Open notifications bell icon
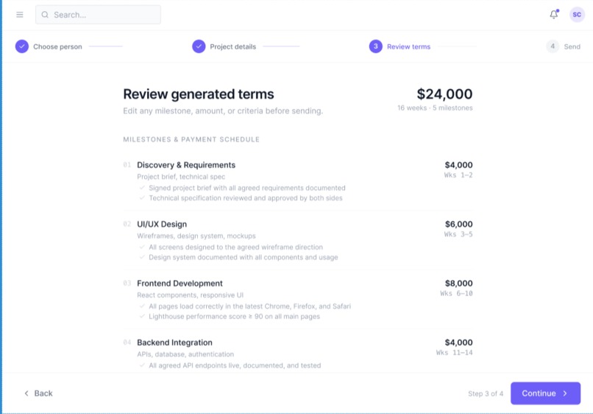Image resolution: width=593 pixels, height=414 pixels. 554,15
